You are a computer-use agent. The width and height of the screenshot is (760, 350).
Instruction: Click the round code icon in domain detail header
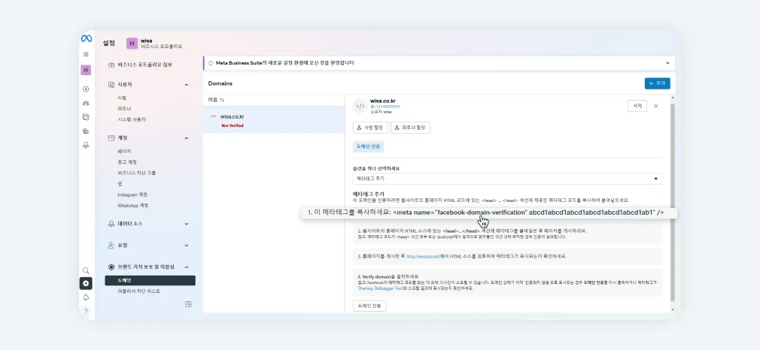click(360, 106)
